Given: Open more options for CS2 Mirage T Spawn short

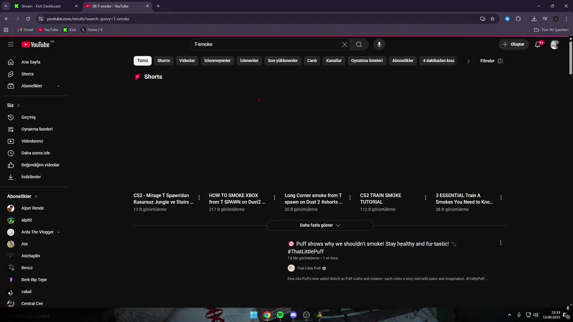Looking at the screenshot, I should (x=199, y=198).
